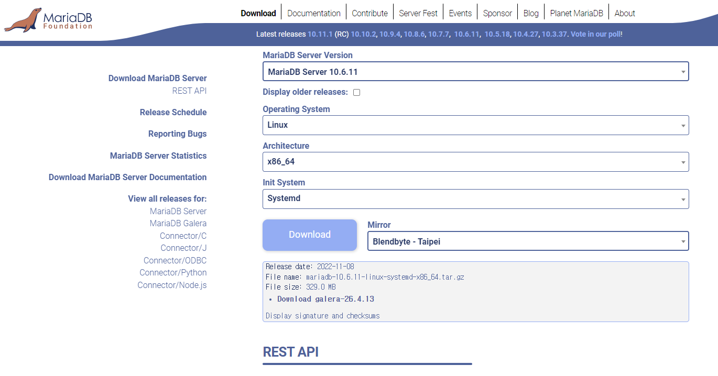Screen dimensions: 718x376
Task: Click the Sponsor menu item
Action: (x=497, y=13)
